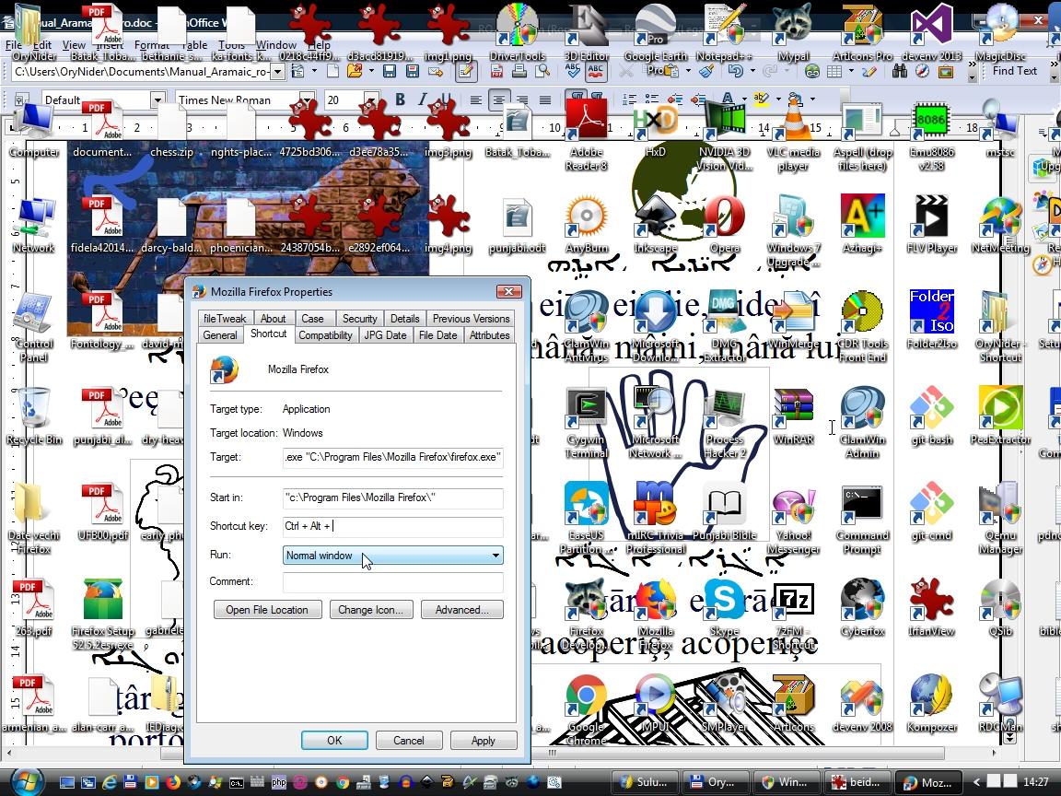Expand the Run window mode dropdown

pyautogui.click(x=495, y=556)
